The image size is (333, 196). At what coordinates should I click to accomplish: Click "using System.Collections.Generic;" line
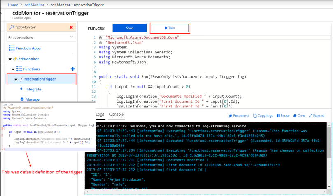(x=135, y=52)
